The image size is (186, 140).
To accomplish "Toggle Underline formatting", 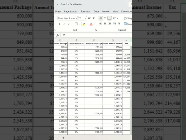I will point(68,24).
